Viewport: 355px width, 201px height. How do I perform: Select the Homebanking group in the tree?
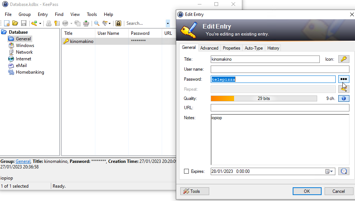30,72
